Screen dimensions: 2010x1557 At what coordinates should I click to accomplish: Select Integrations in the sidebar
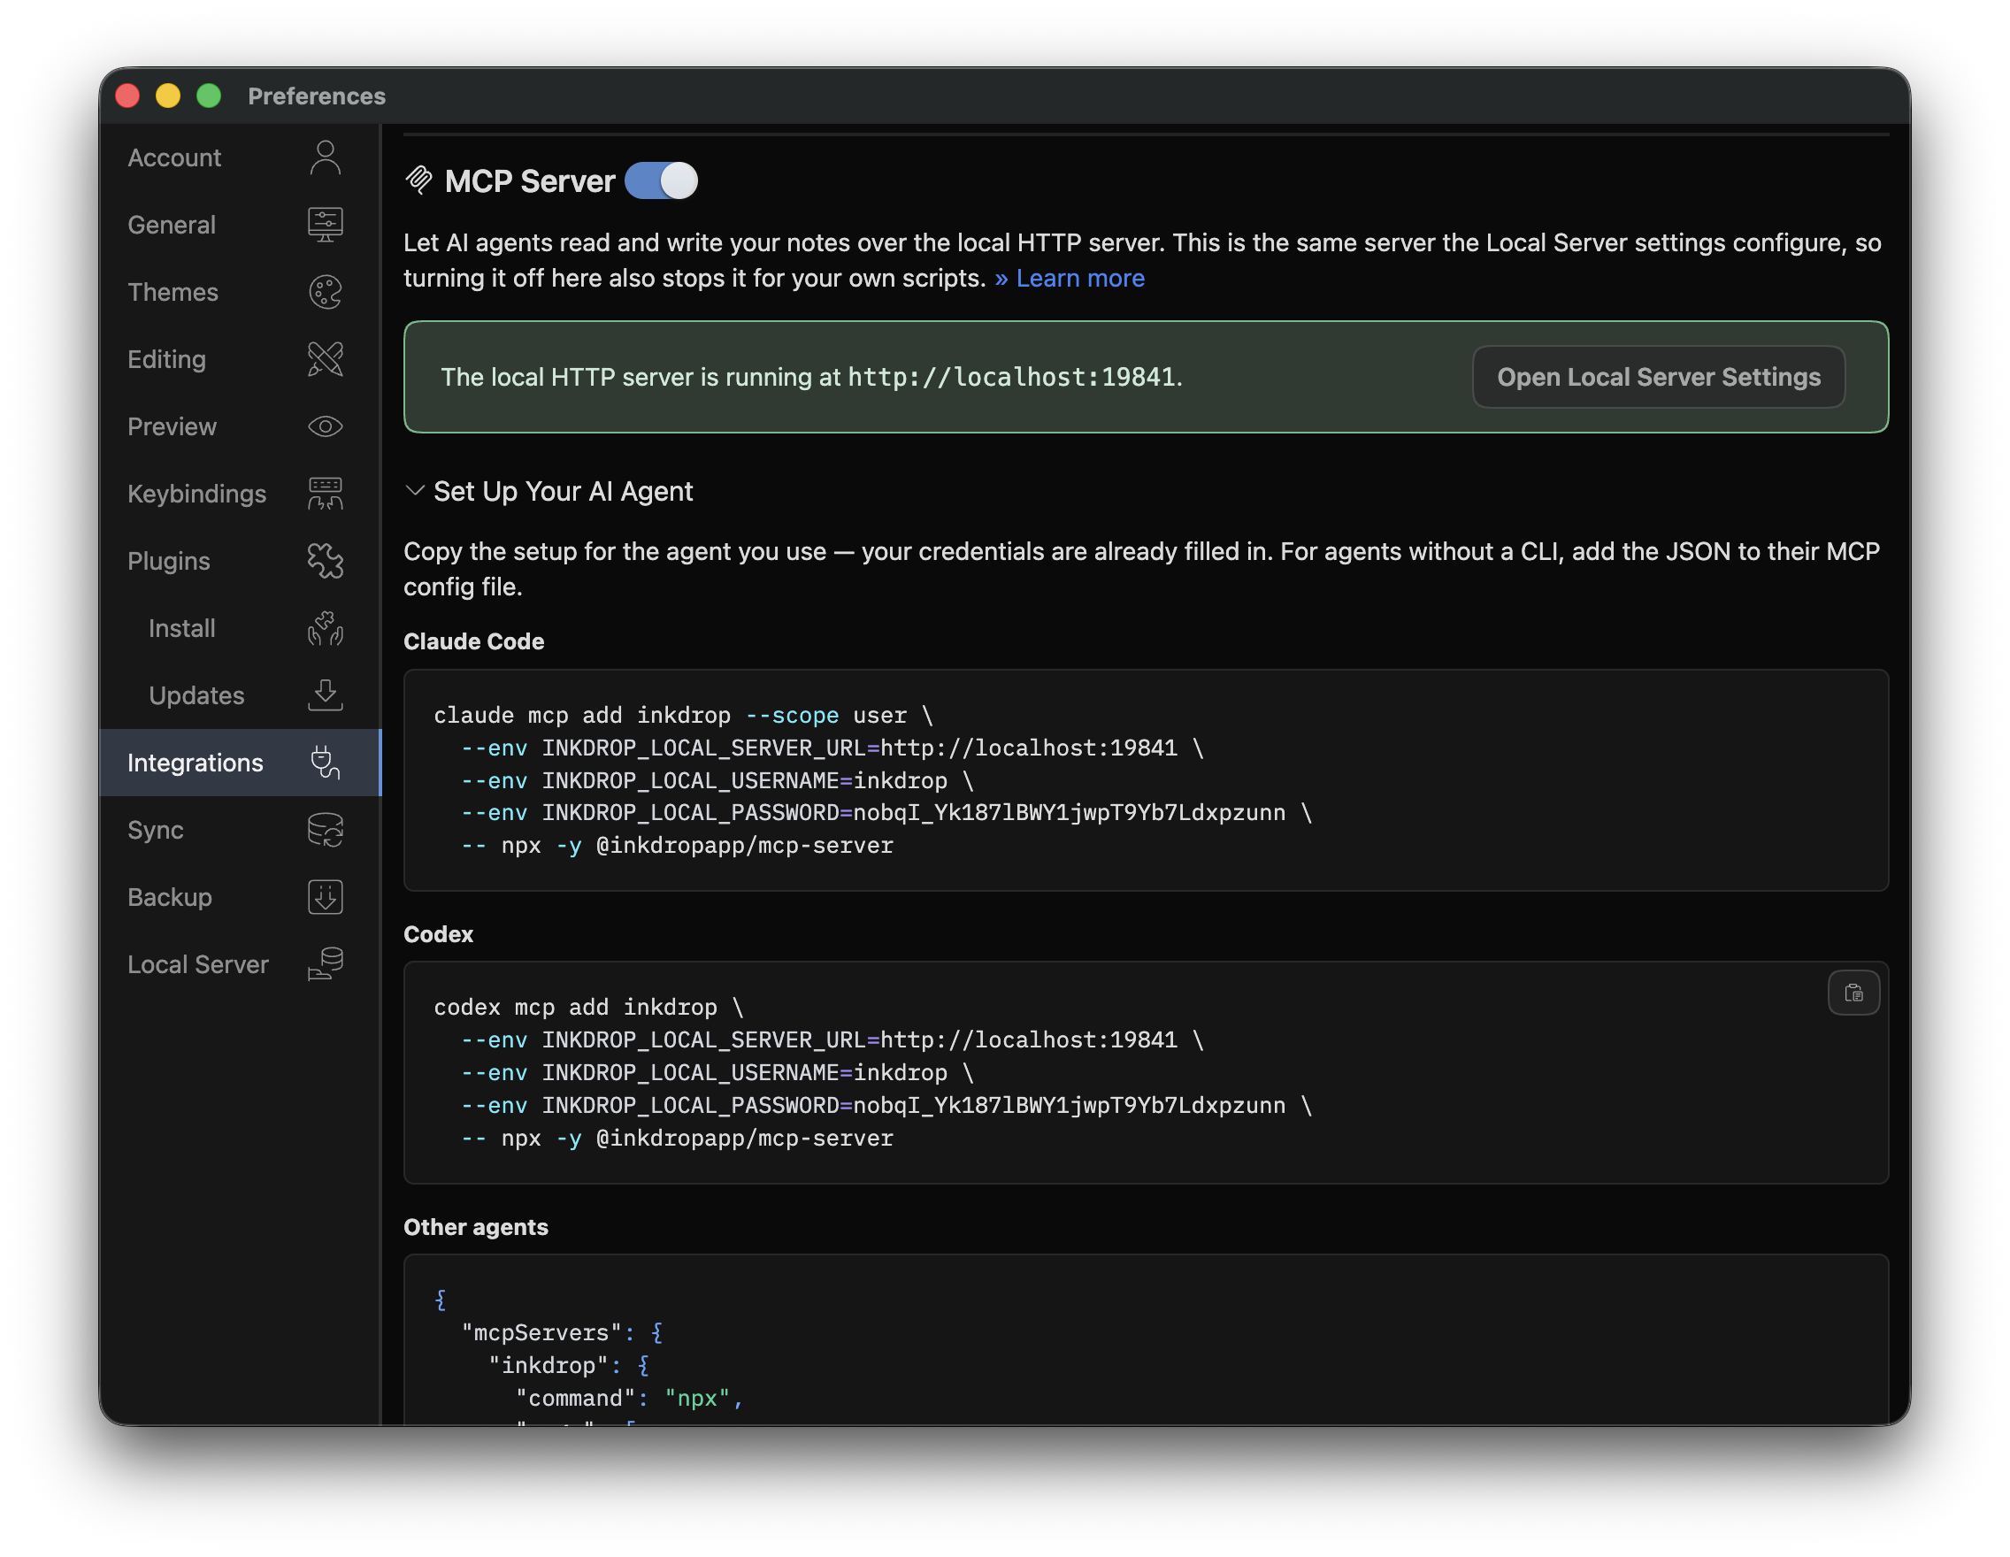click(x=239, y=762)
